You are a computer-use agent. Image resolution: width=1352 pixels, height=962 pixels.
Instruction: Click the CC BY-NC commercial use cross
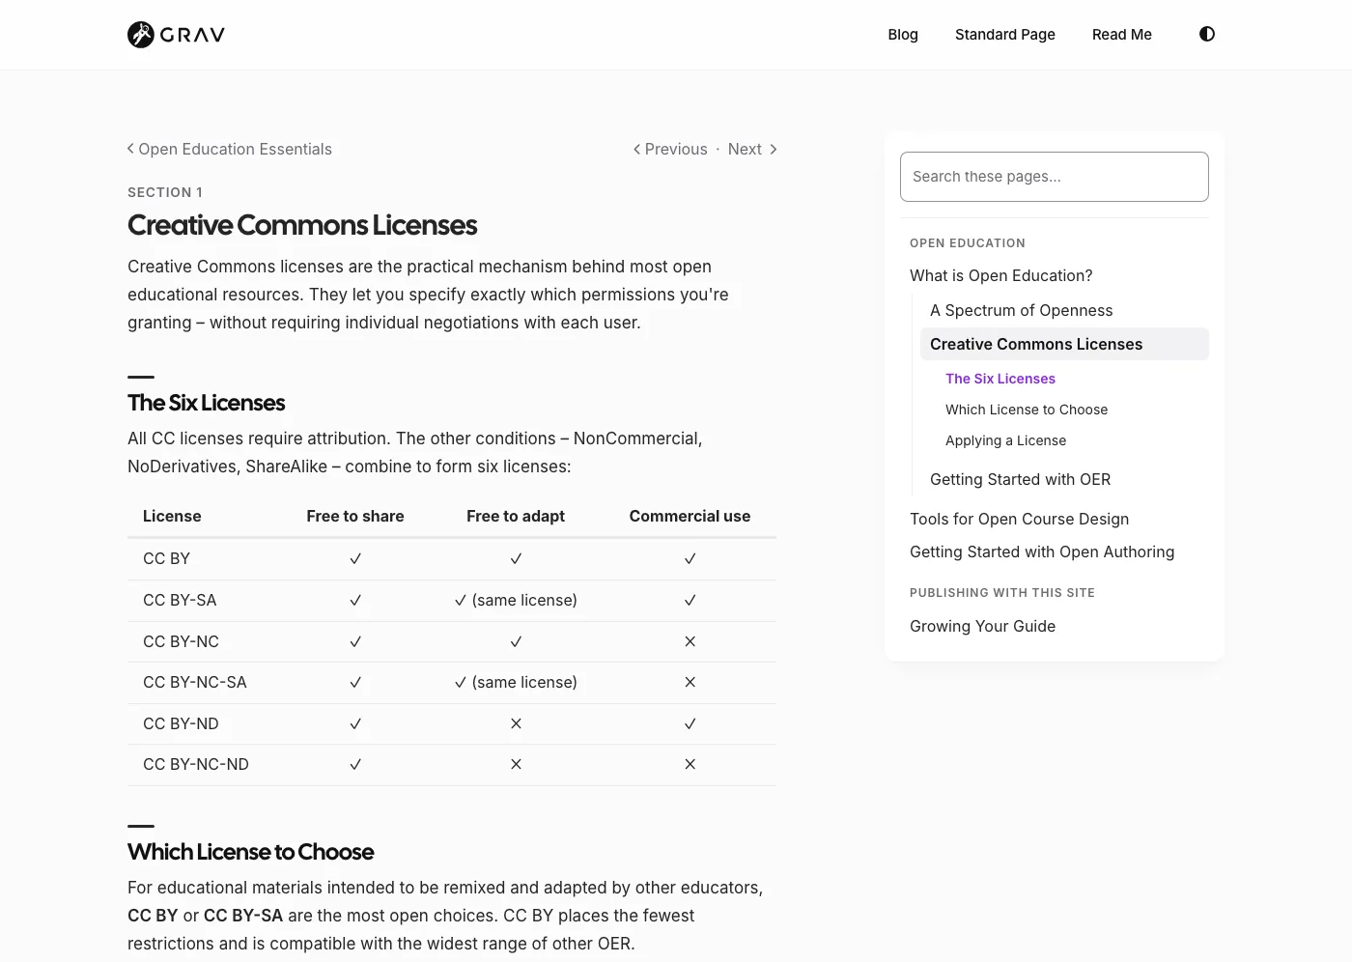690,641
